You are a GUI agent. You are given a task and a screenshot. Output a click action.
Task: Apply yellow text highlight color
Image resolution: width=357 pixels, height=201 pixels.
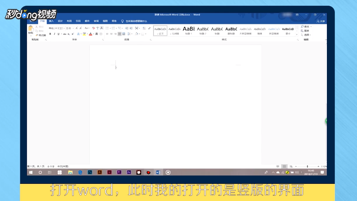(x=84, y=34)
